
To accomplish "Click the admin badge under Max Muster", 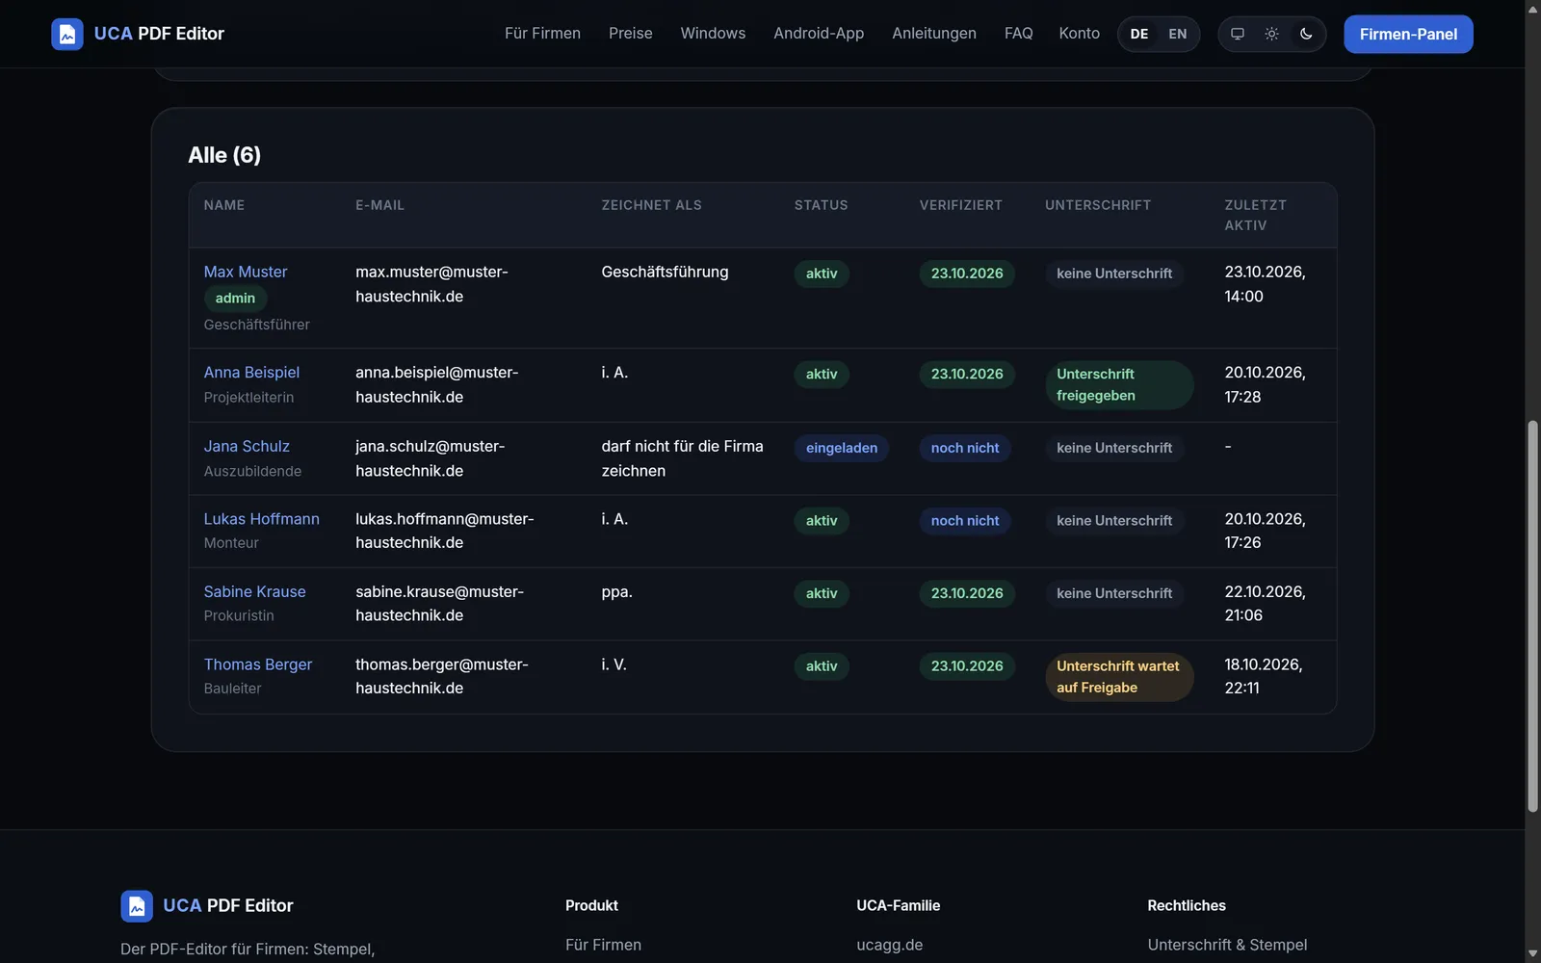I will [x=235, y=299].
